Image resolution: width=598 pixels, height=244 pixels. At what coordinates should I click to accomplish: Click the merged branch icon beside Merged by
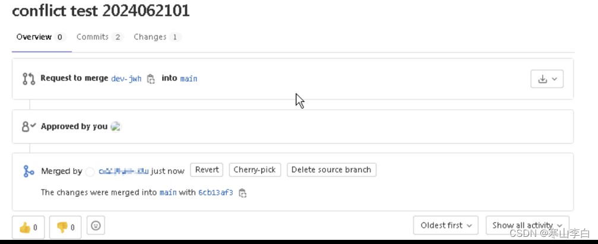tap(29, 171)
